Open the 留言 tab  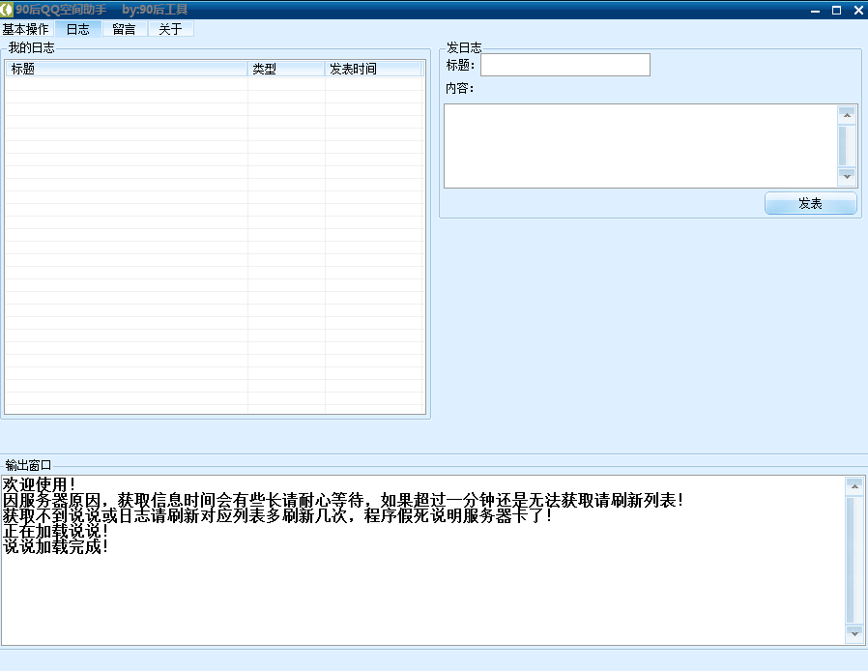[x=124, y=29]
